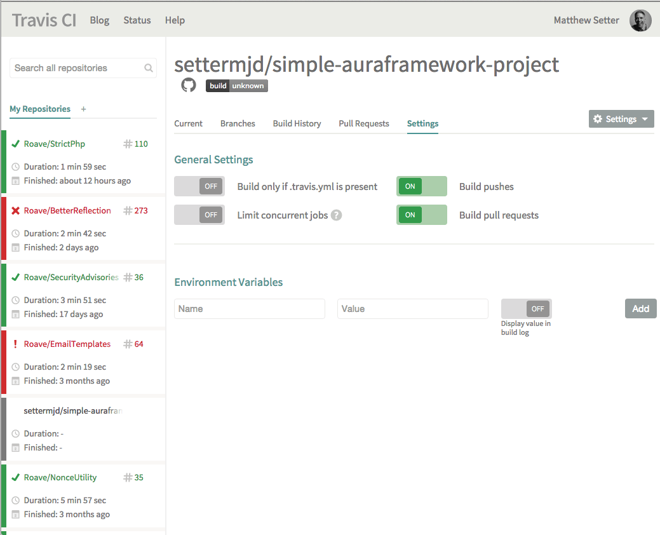Open the GitHub octocat repository icon
The height and width of the screenshot is (535, 660).
189,85
